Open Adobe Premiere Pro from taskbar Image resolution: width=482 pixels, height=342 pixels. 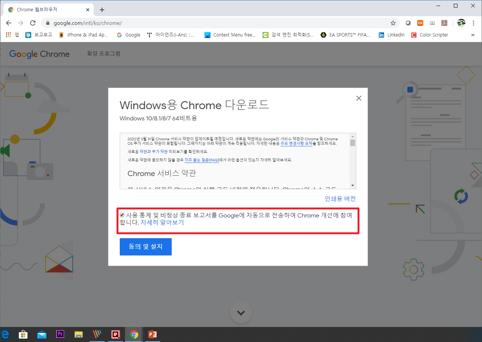(x=60, y=334)
